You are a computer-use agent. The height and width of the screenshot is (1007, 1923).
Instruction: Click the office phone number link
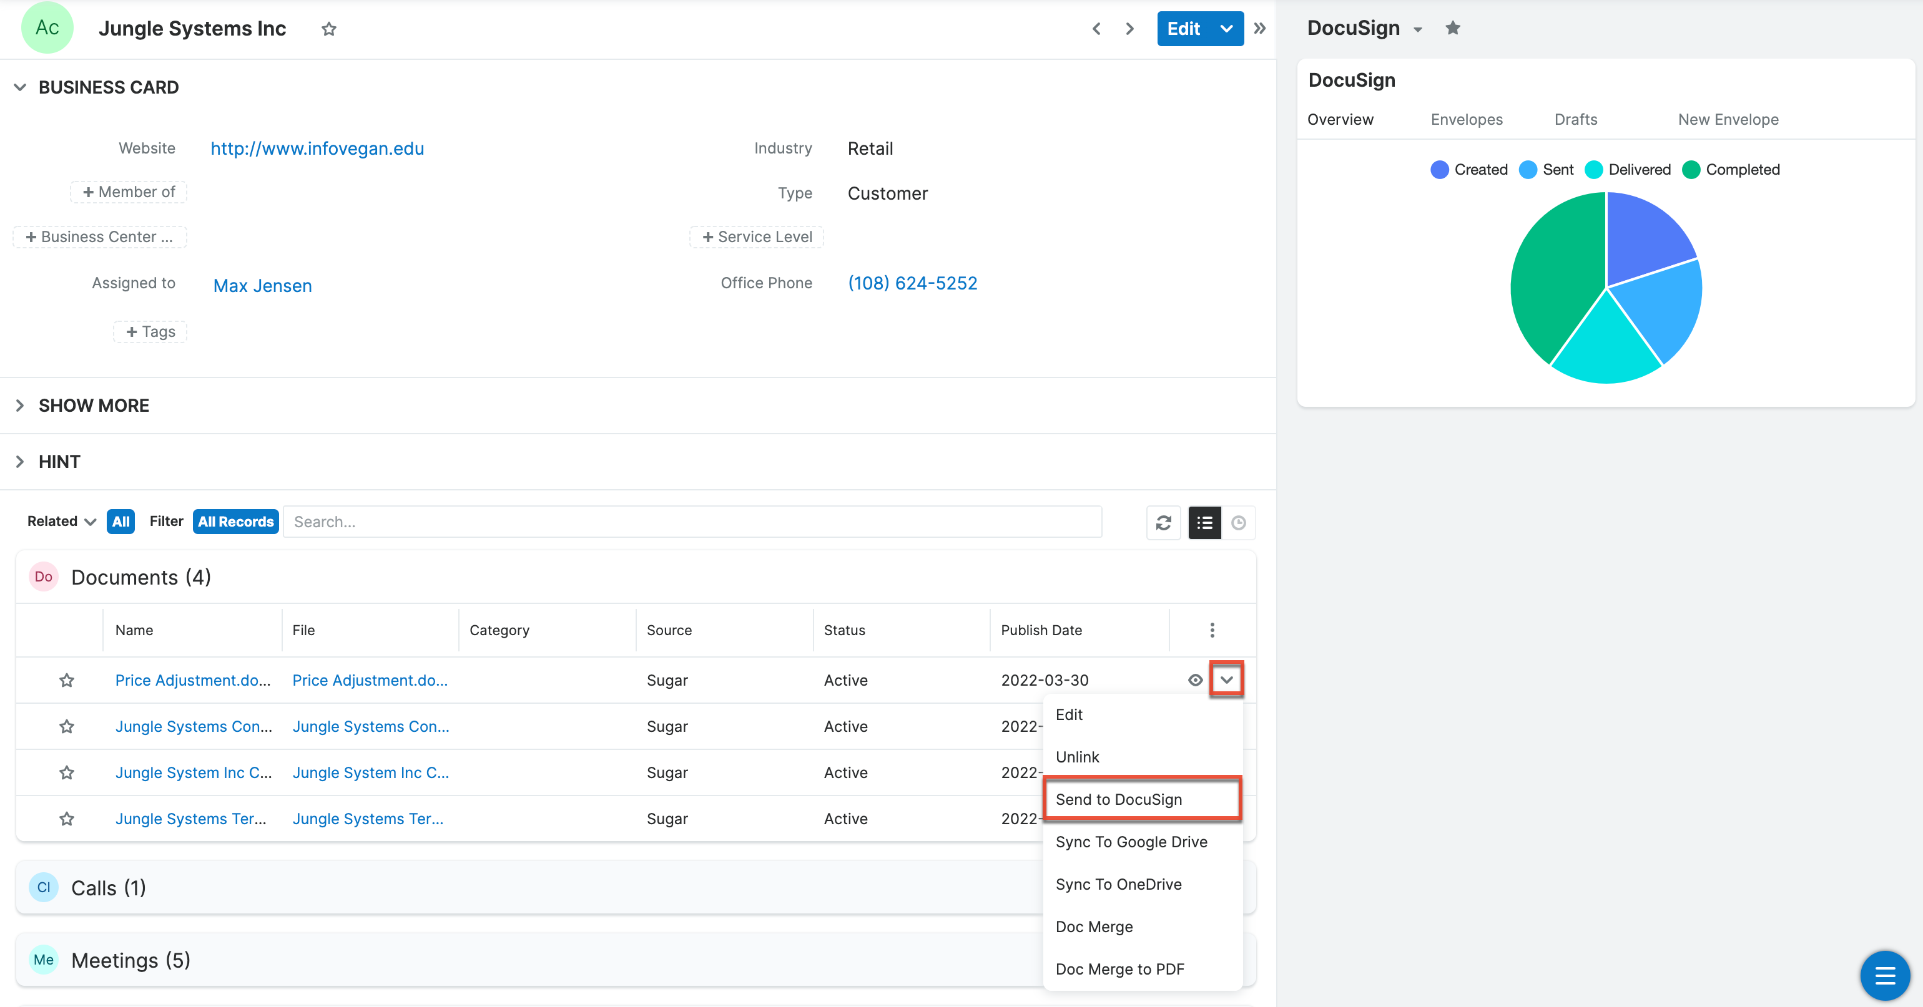912,283
